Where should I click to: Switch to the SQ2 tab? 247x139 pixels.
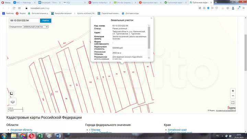[x=74, y=2]
